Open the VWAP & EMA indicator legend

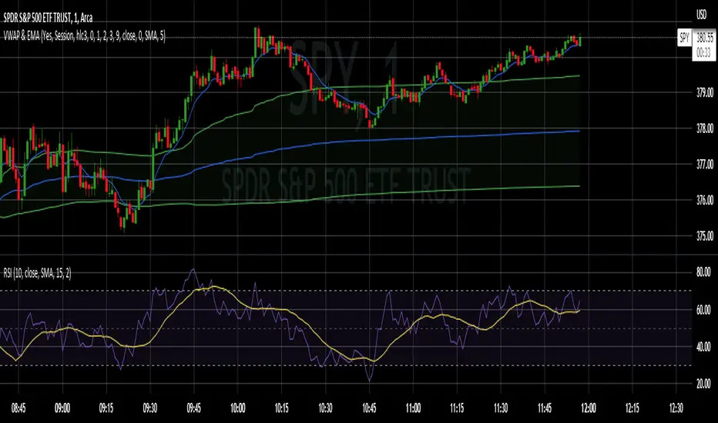click(84, 35)
